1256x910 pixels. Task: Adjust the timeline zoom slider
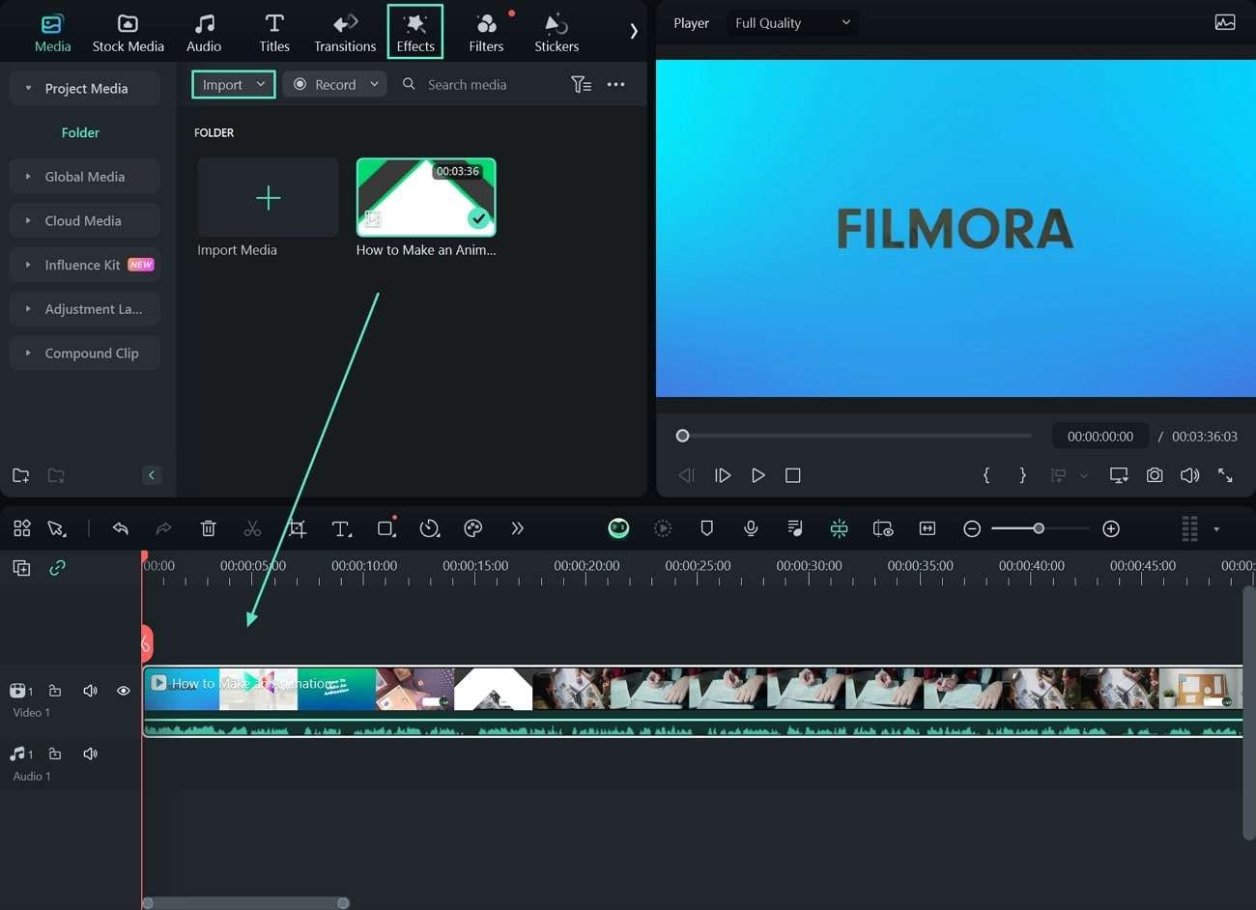1039,528
